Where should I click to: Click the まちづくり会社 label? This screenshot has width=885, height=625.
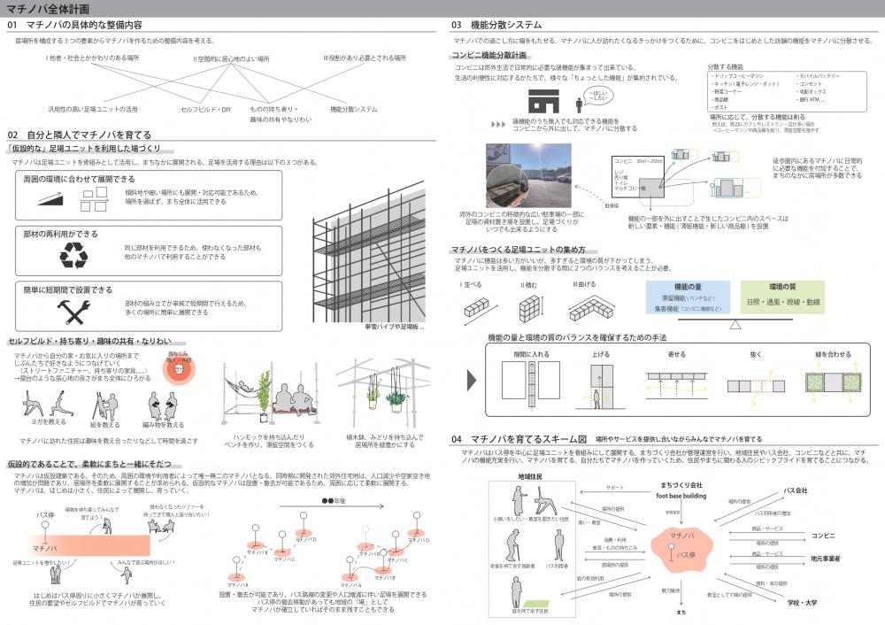point(681,485)
